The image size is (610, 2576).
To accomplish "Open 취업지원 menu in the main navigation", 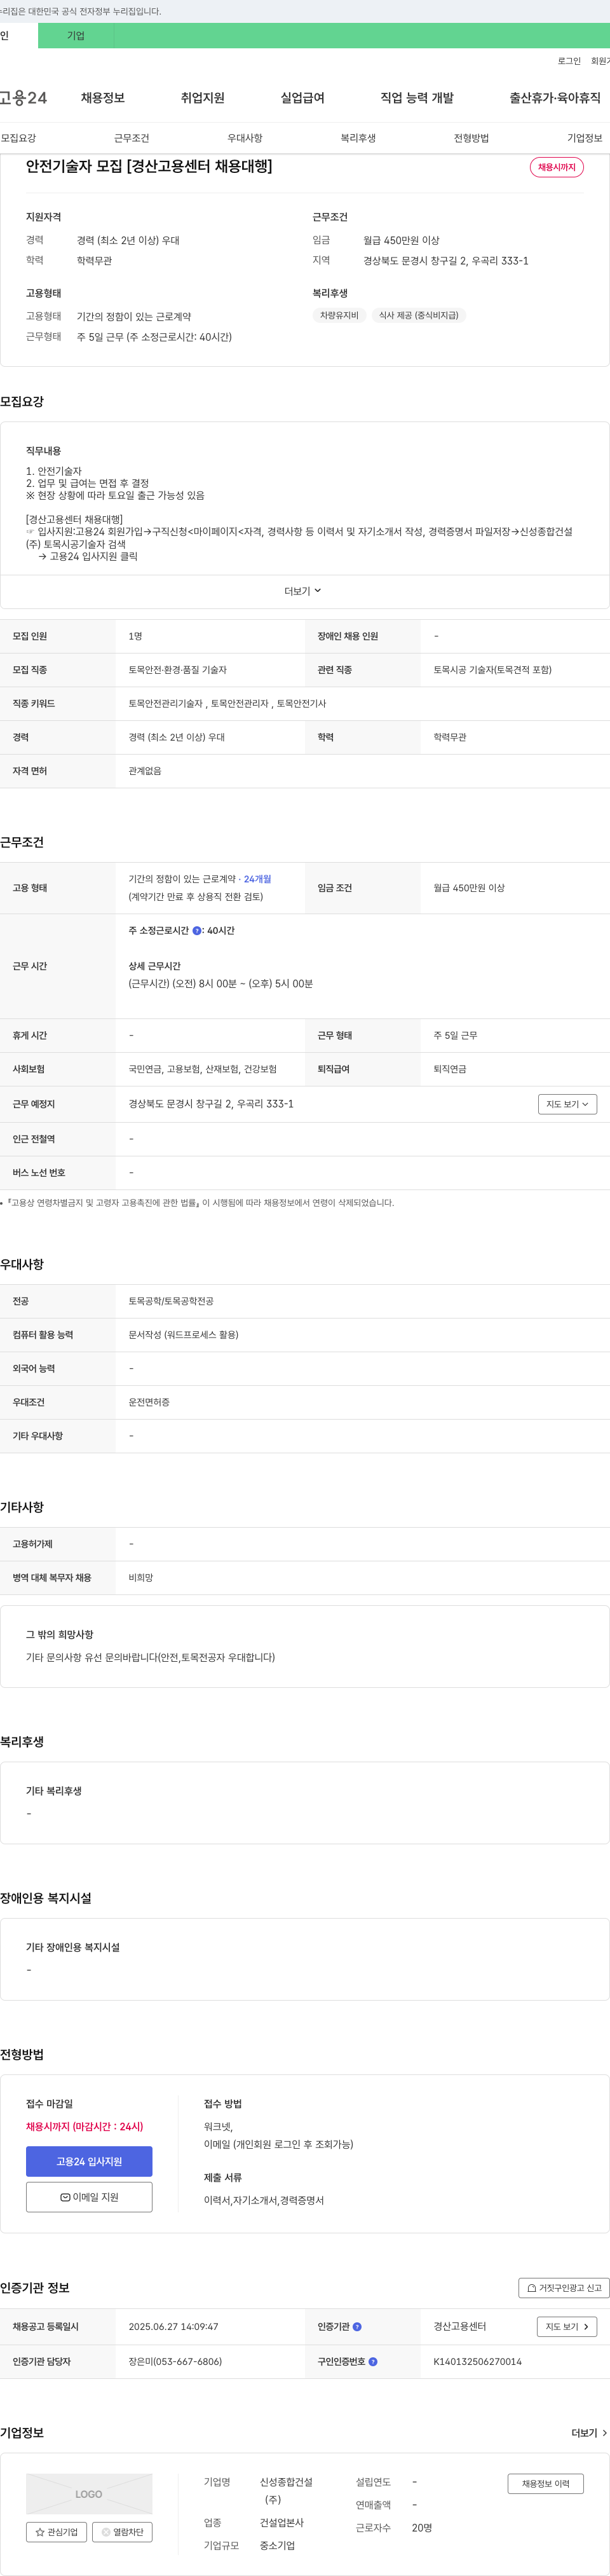I will [x=202, y=98].
